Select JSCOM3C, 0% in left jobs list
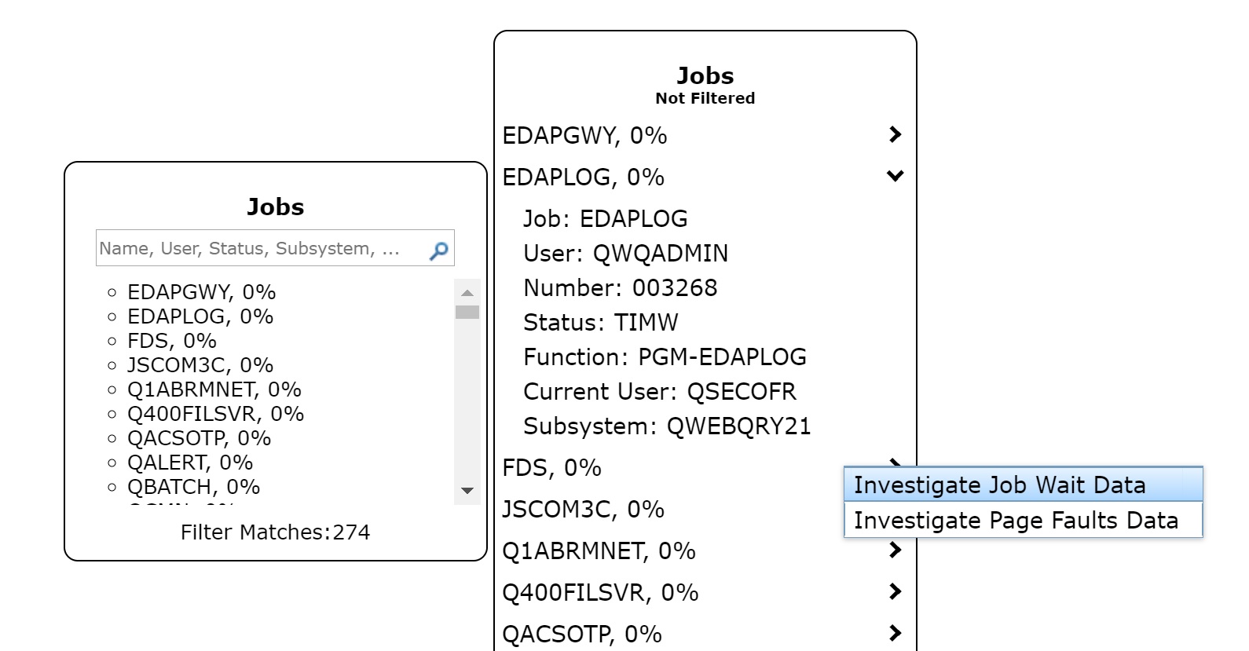Viewport: 1249px width, 651px height. pyautogui.click(x=200, y=365)
